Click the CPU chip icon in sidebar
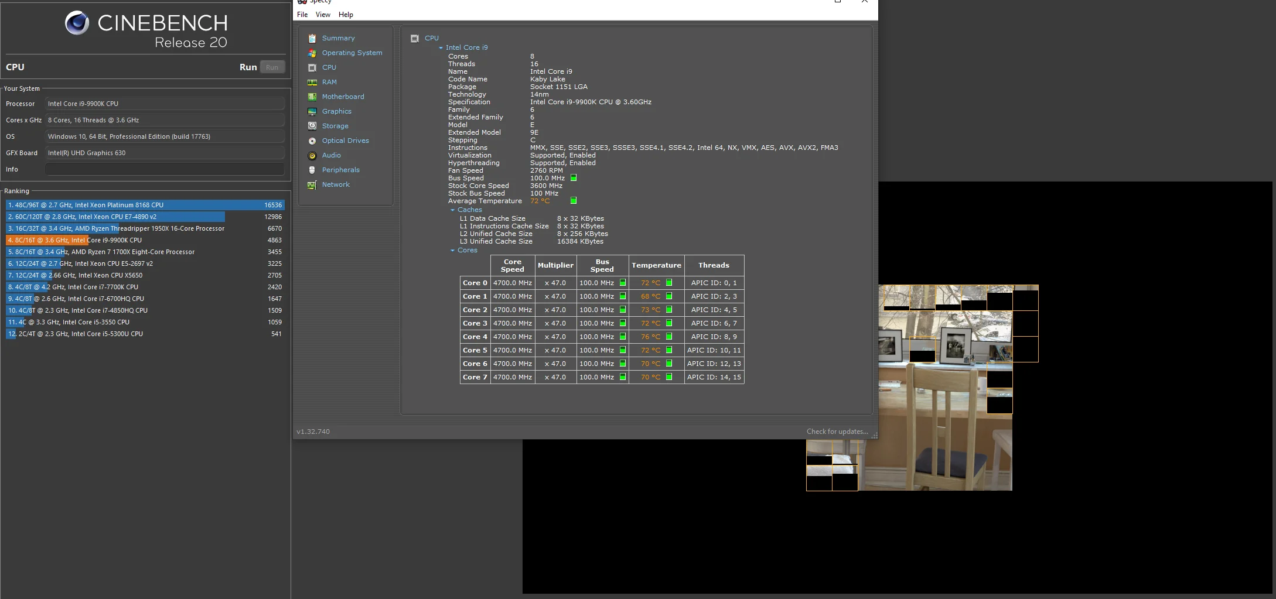Image resolution: width=1276 pixels, height=599 pixels. pyautogui.click(x=312, y=67)
